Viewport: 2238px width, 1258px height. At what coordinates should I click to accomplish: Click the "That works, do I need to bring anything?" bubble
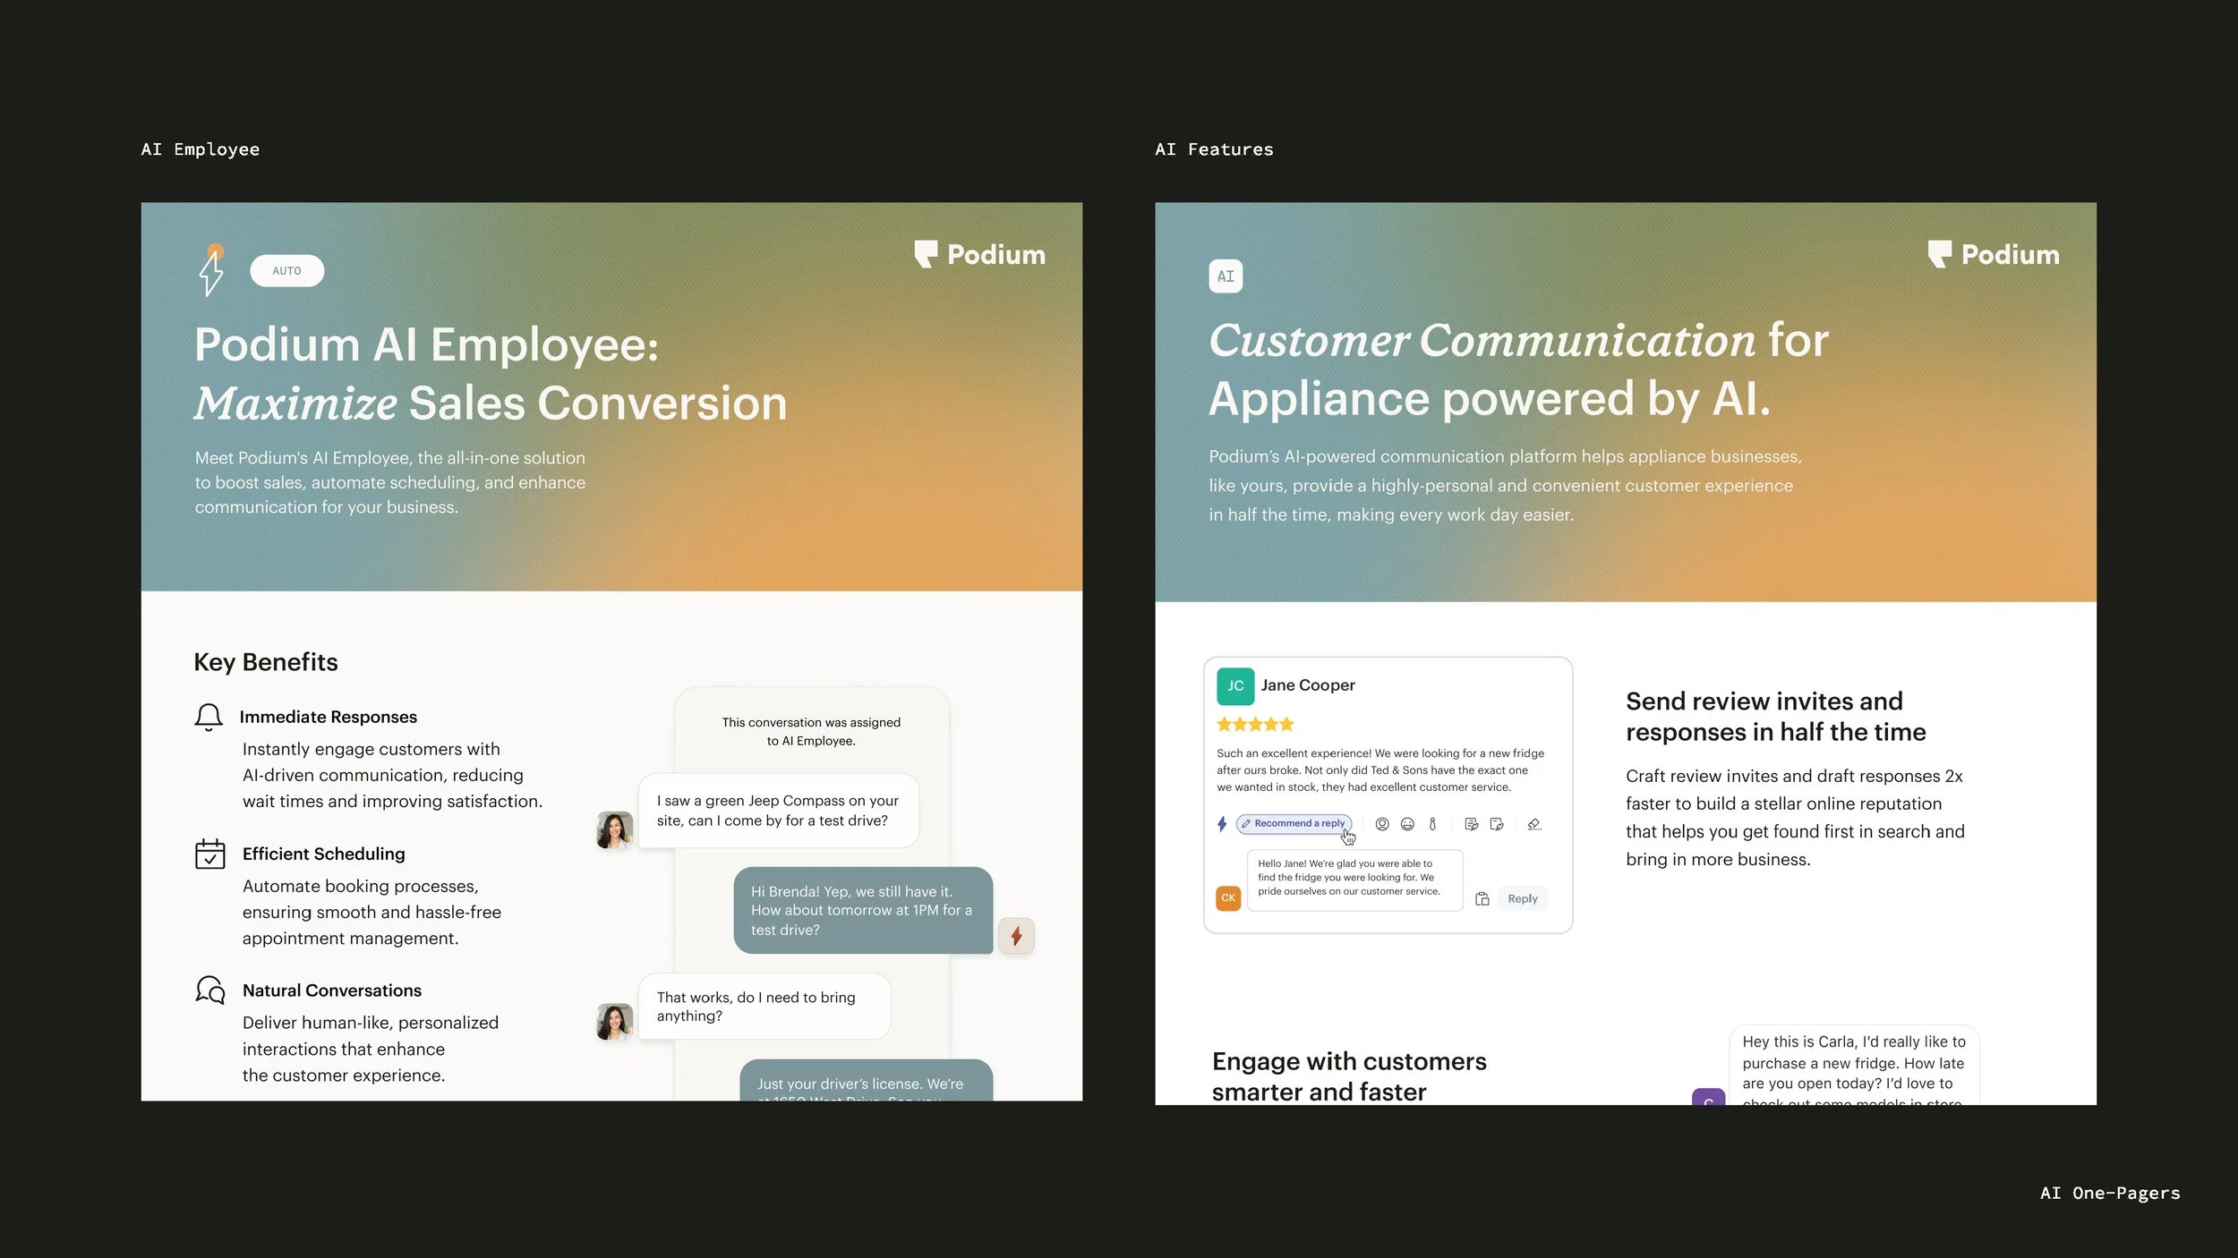pyautogui.click(x=764, y=1007)
